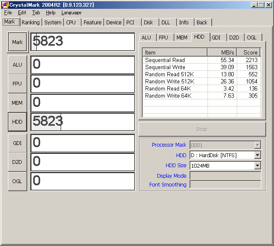This screenshot has width=274, height=246.
Task: Show the MEM results tab
Action: click(x=182, y=37)
